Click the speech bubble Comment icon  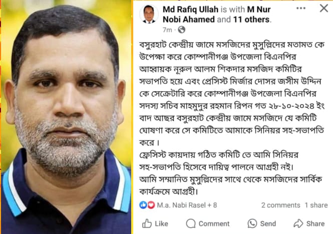pyautogui.click(x=191, y=223)
